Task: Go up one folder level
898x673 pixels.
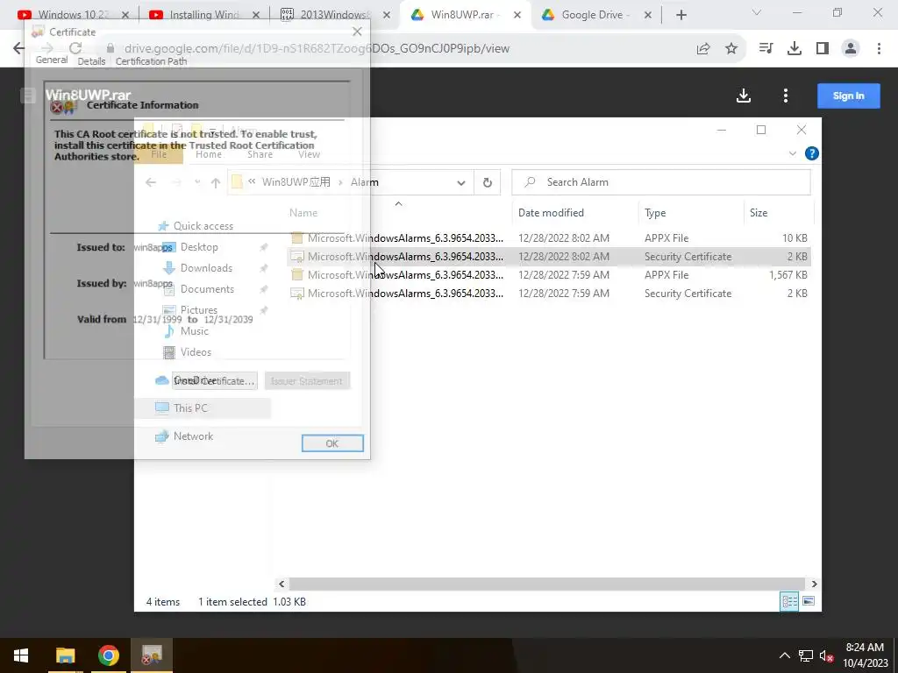Action: [x=216, y=182]
